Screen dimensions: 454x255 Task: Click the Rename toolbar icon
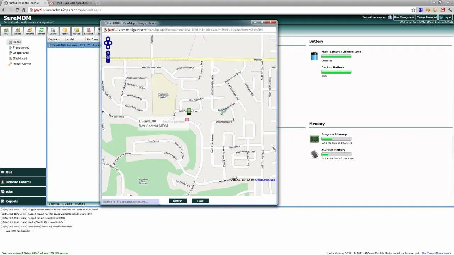[x=29, y=31]
